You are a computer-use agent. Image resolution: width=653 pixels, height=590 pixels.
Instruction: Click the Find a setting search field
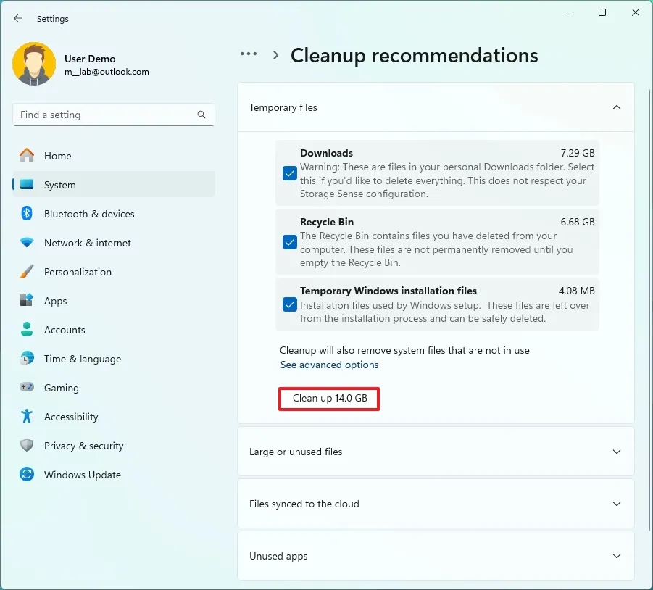tap(113, 115)
